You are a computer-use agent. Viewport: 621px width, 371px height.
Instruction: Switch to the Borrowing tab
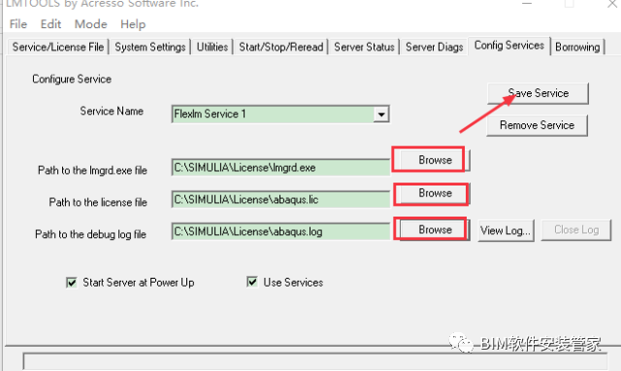click(577, 48)
